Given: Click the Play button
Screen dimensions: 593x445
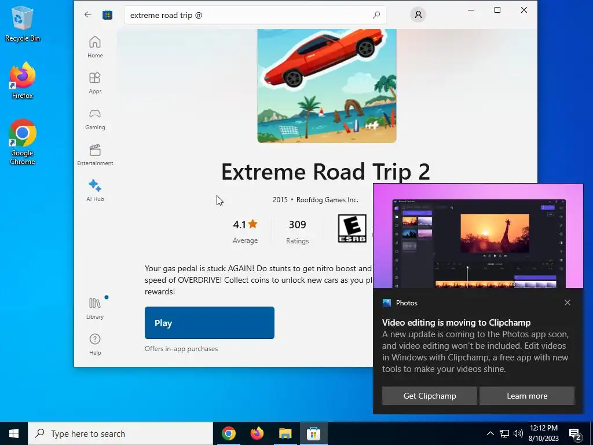Looking at the screenshot, I should pyautogui.click(x=210, y=323).
